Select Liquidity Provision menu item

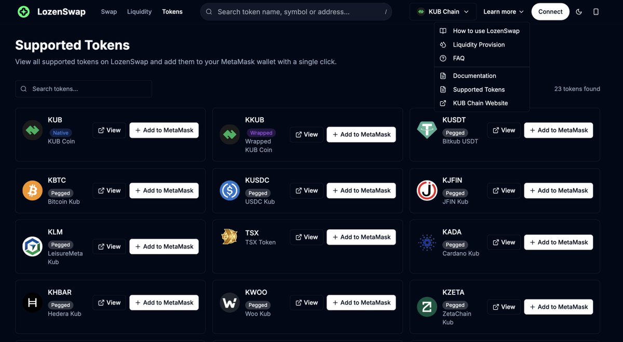coord(482,45)
